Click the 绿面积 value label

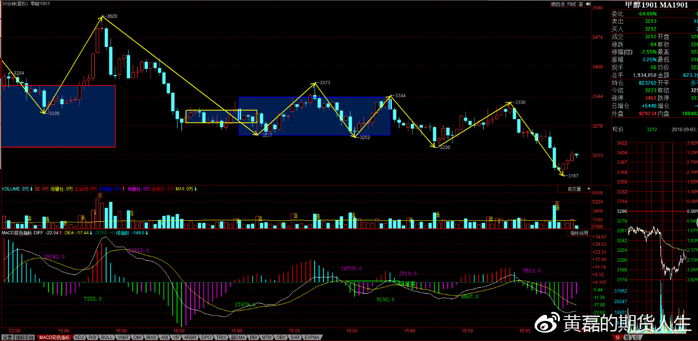point(130,233)
